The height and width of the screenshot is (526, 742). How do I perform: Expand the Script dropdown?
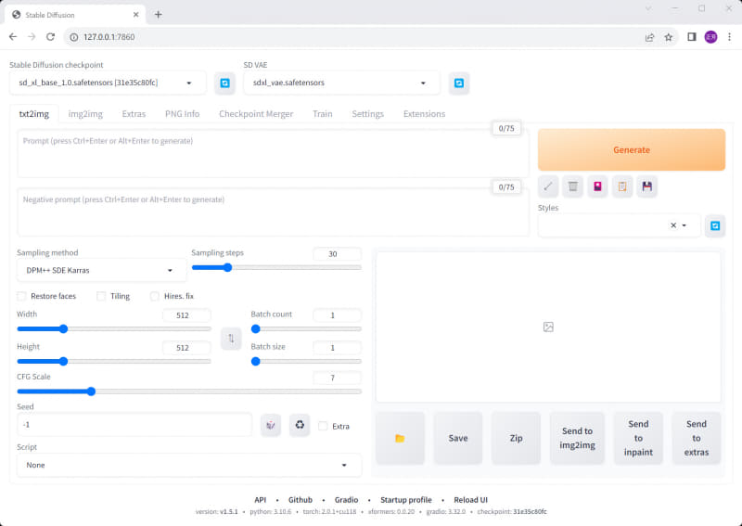pos(189,465)
